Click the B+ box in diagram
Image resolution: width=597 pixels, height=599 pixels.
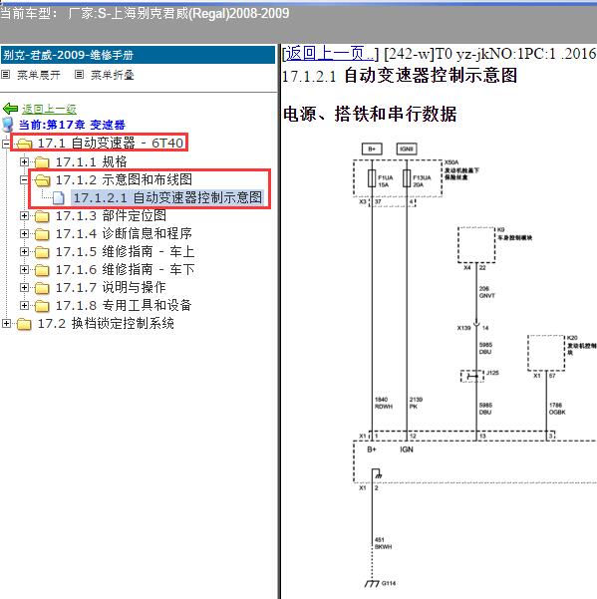click(x=372, y=149)
